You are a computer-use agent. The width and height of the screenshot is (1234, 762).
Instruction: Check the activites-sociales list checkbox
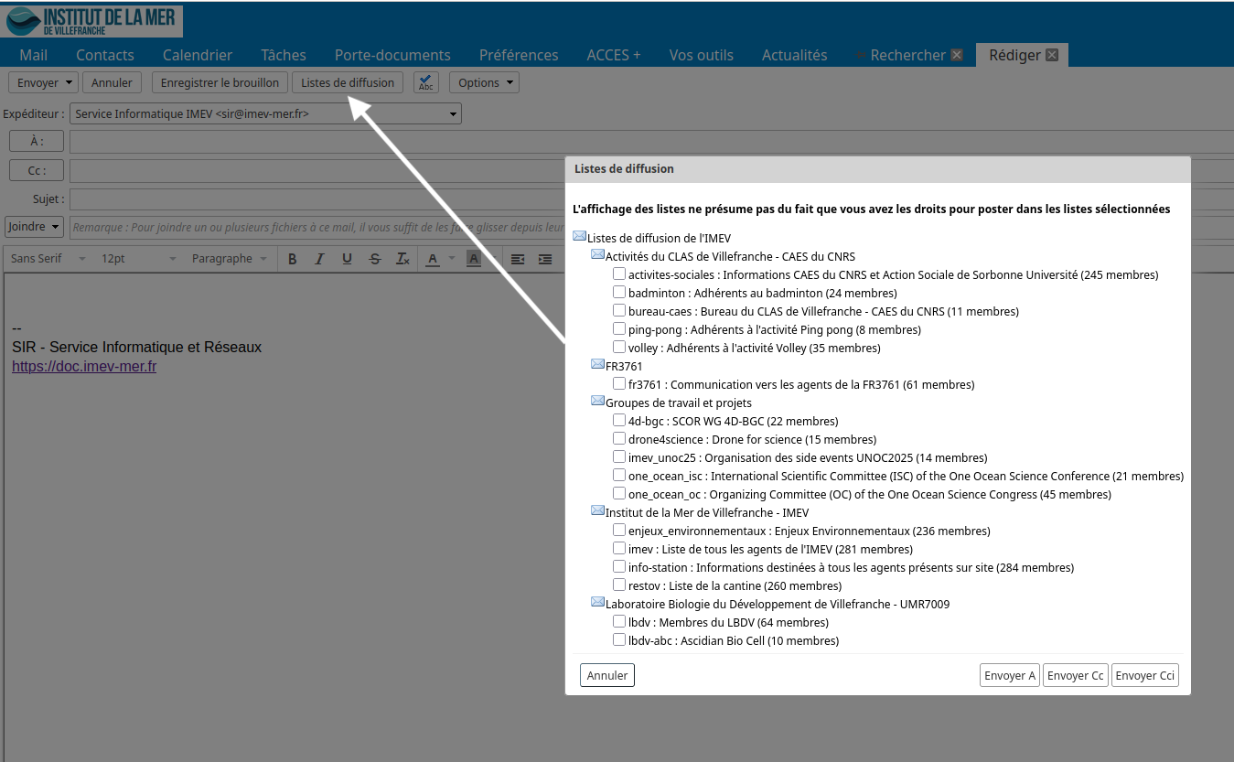(x=619, y=274)
